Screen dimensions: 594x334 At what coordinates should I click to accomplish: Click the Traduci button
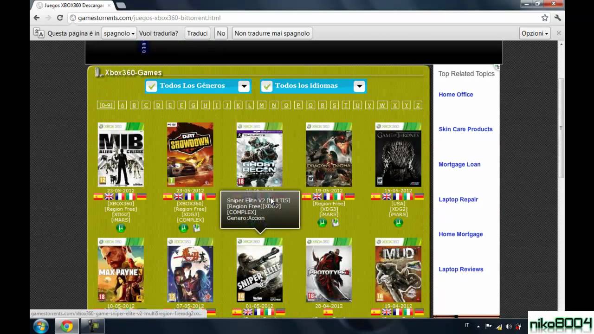[197, 33]
